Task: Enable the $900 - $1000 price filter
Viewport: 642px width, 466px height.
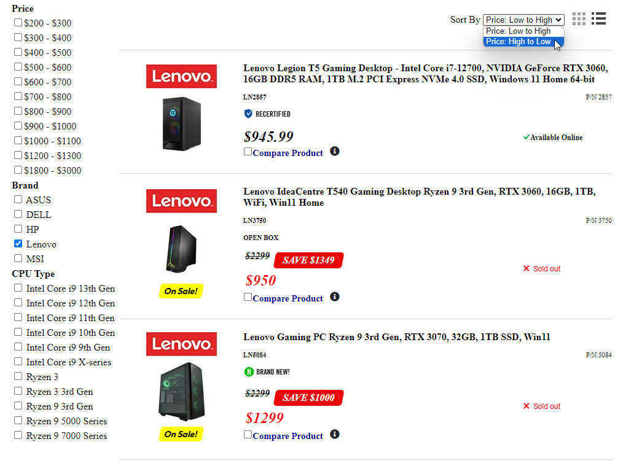Action: point(18,126)
